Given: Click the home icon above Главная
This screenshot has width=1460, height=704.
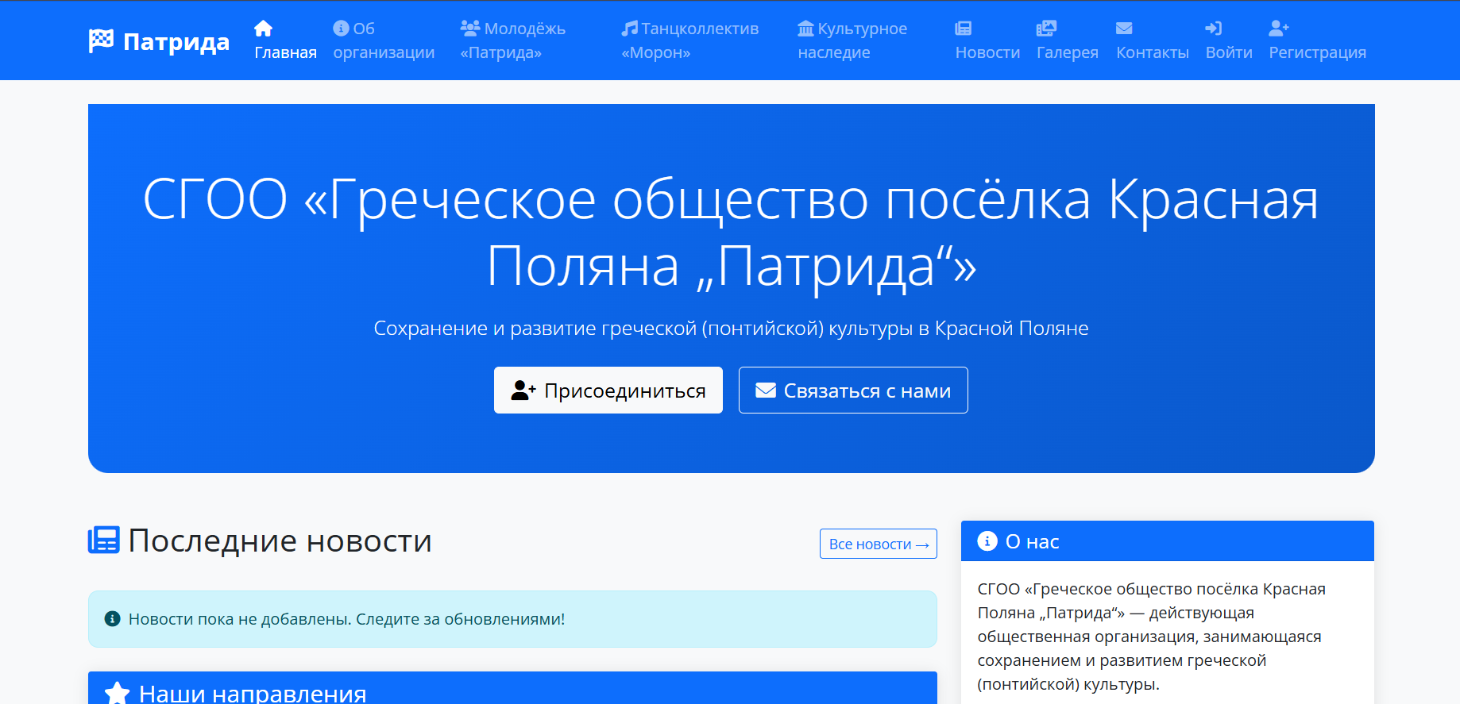Looking at the screenshot, I should click(x=264, y=29).
